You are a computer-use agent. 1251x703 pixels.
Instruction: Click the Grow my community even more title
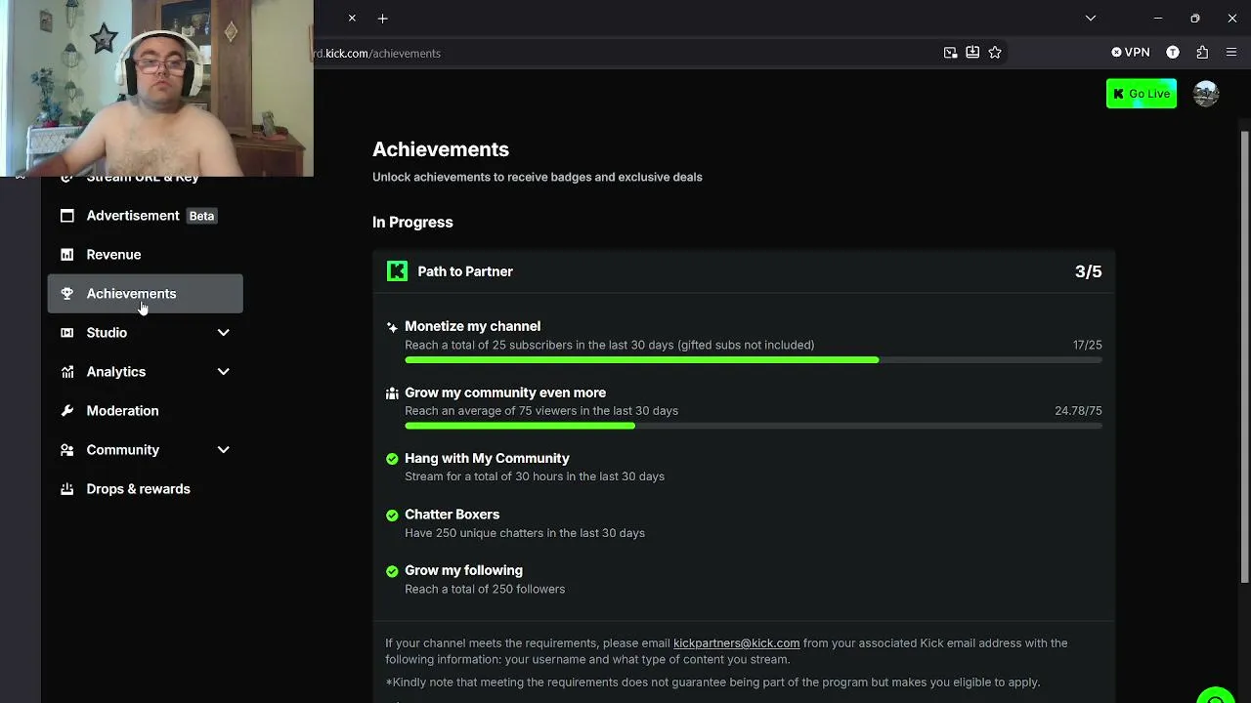(x=505, y=393)
